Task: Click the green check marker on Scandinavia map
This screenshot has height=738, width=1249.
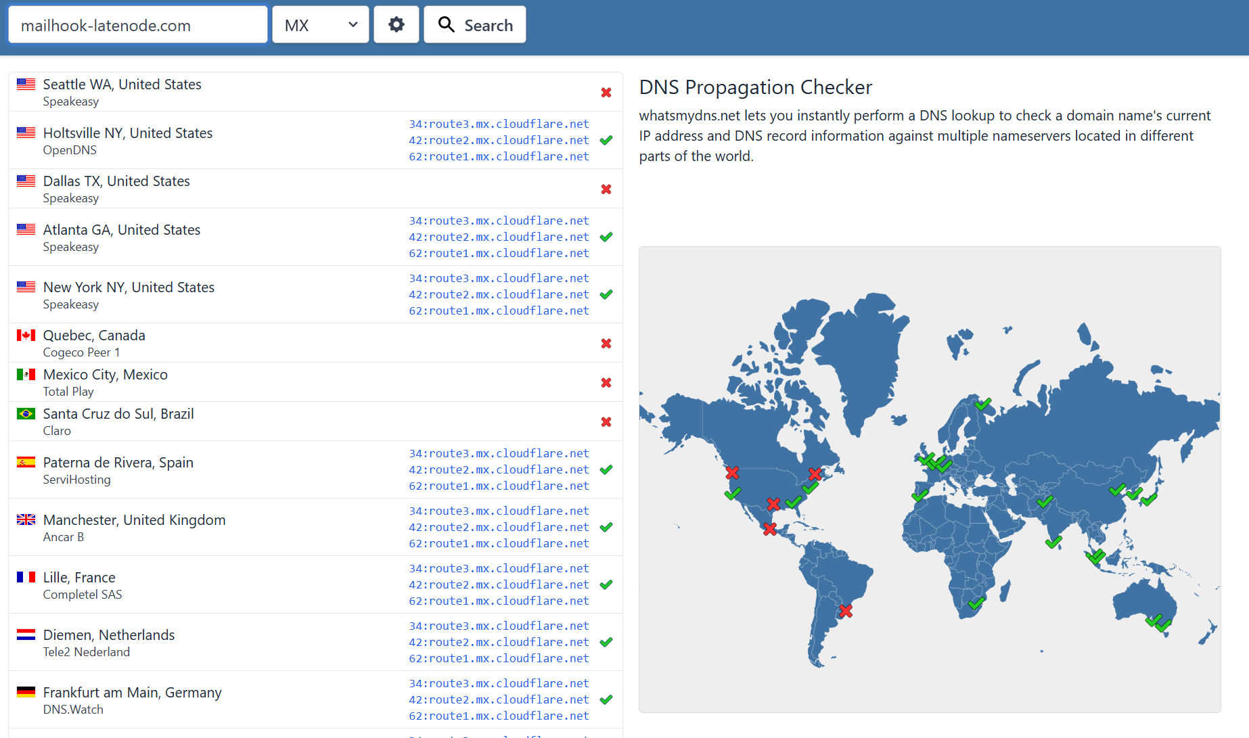Action: click(x=983, y=405)
